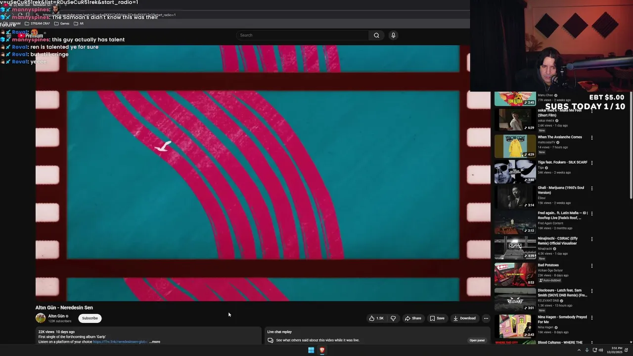Screen dimensions: 633x356
Task: Share the Neredesin Sen video
Action: pos(413,318)
